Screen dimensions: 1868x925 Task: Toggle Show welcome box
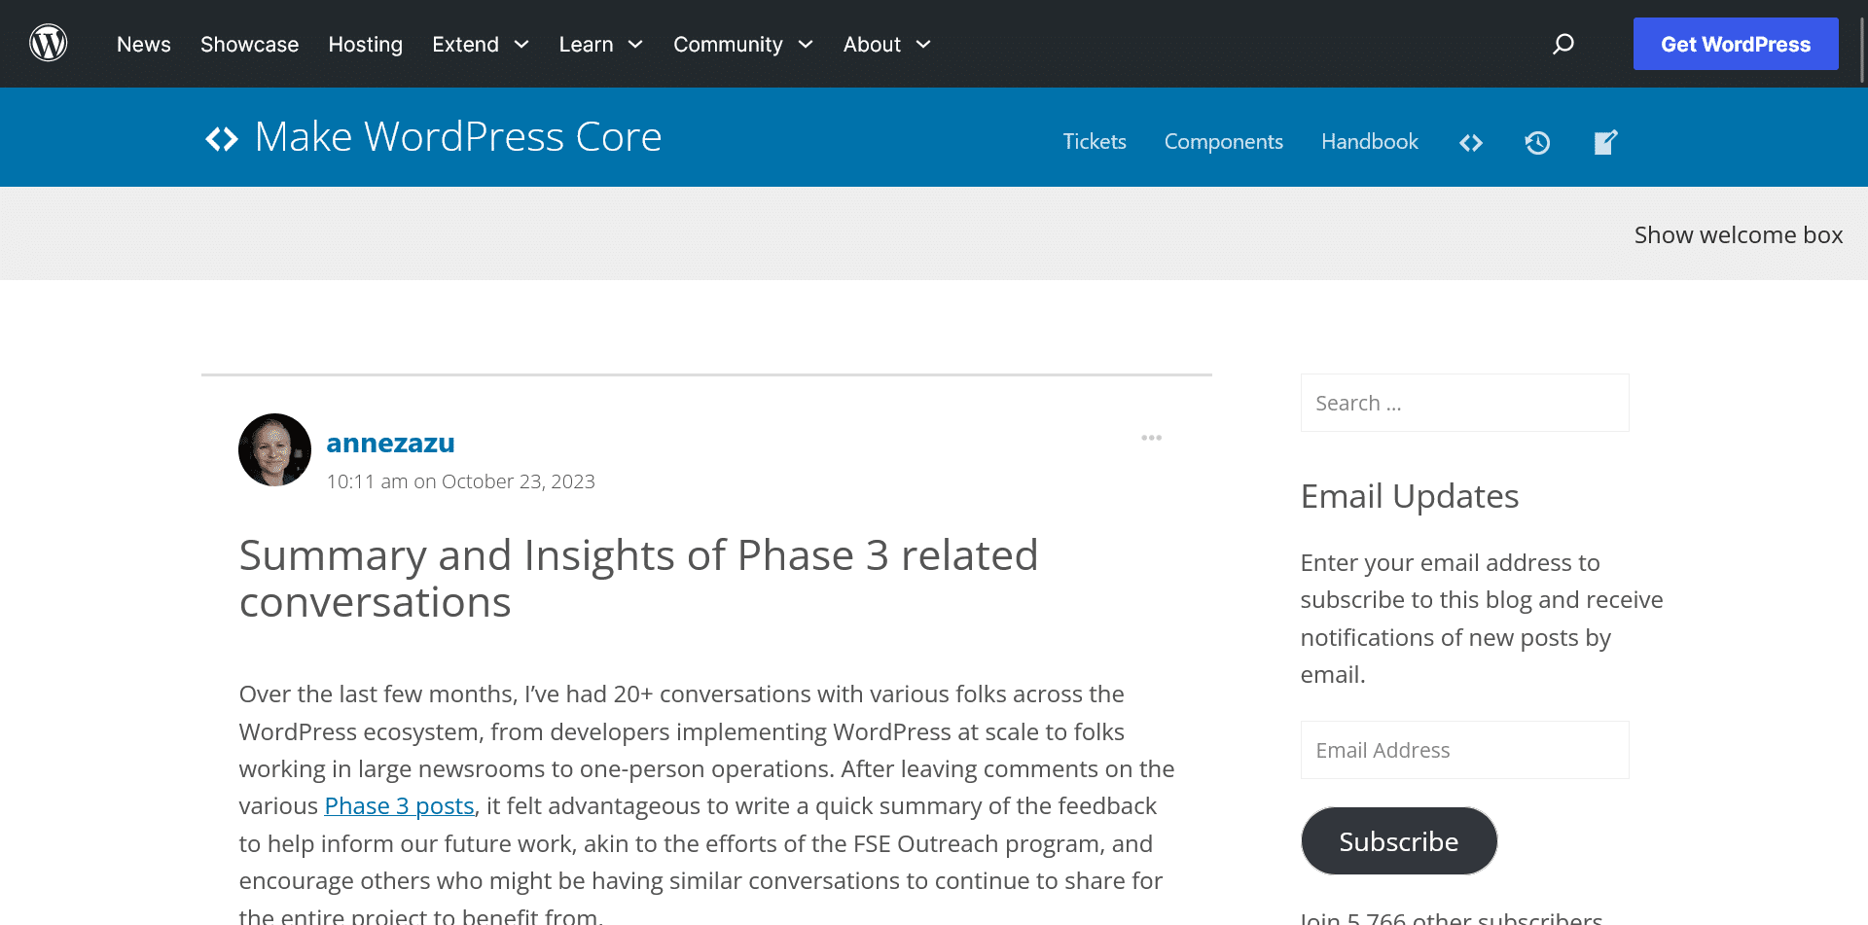1738,235
